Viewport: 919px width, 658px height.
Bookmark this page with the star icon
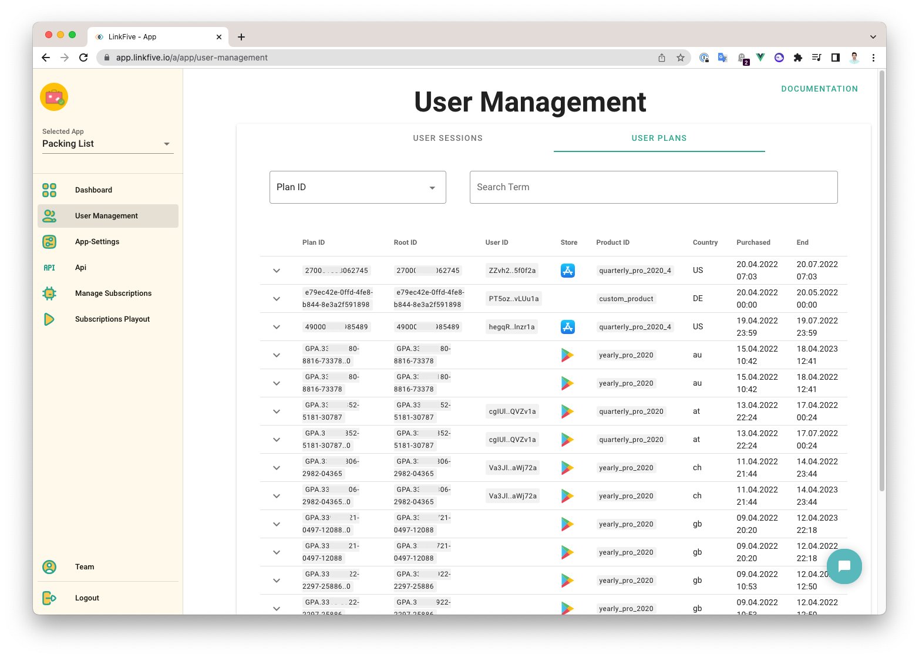pyautogui.click(x=681, y=58)
